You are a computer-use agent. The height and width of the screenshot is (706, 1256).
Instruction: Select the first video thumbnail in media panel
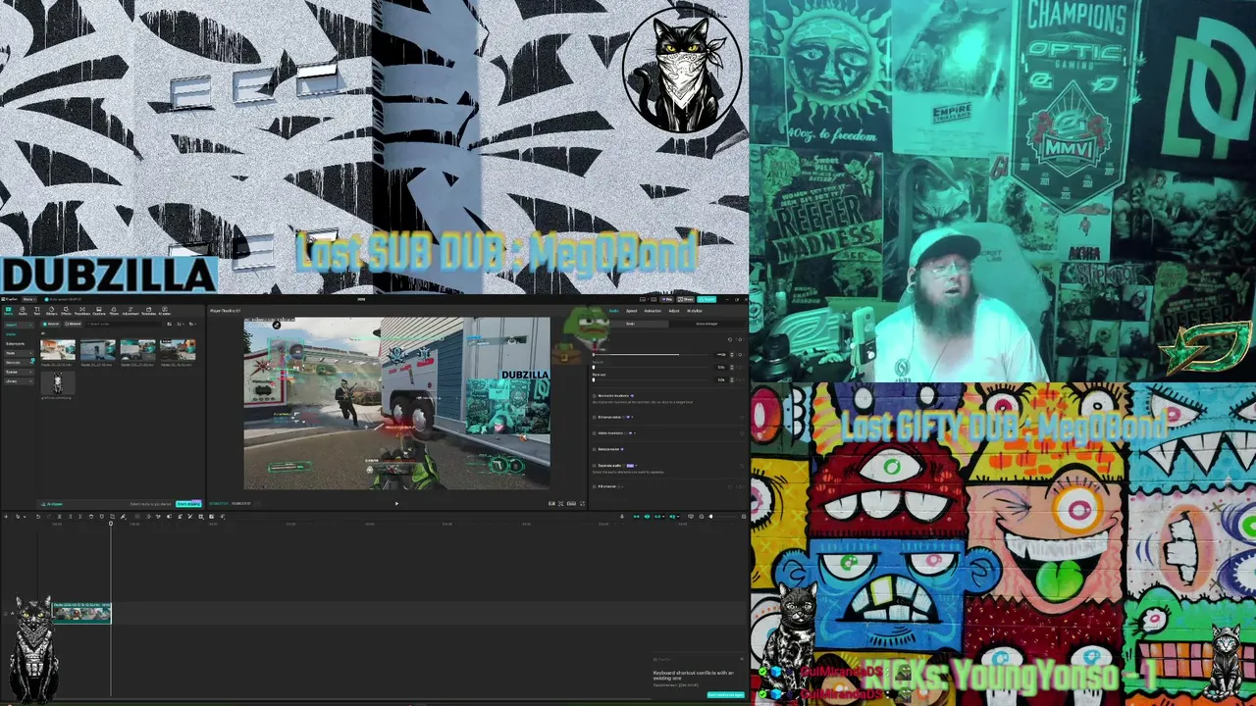pos(58,350)
